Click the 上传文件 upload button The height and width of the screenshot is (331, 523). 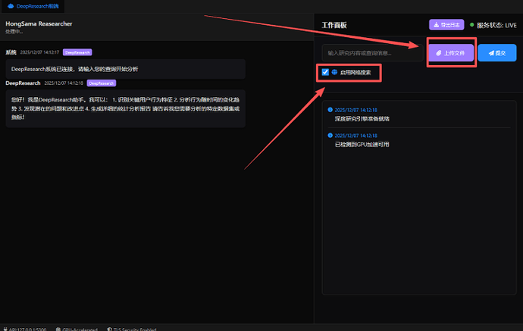451,53
